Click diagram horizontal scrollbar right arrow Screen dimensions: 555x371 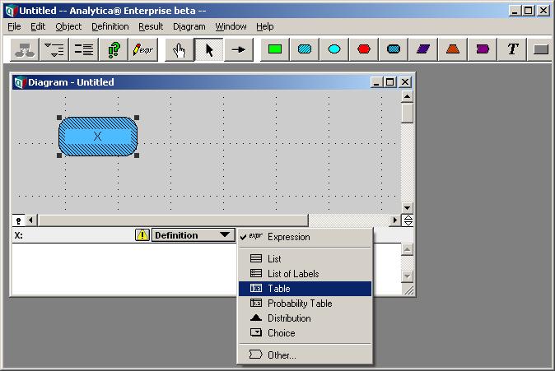click(x=395, y=220)
